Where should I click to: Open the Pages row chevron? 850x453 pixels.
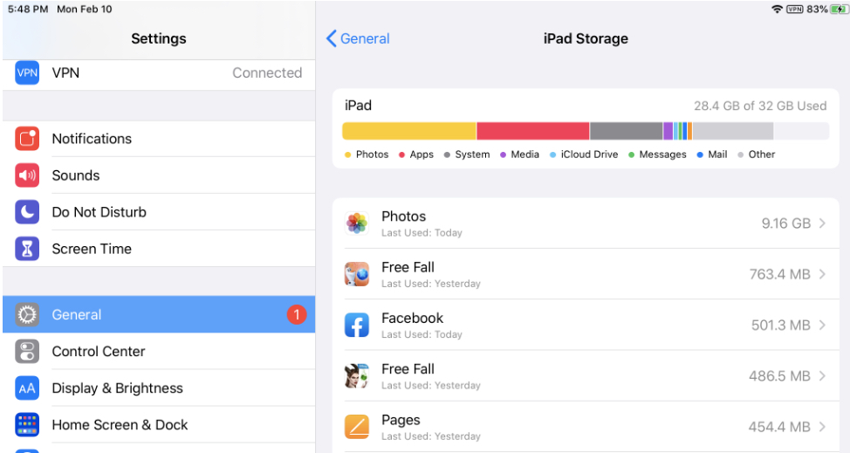pyautogui.click(x=822, y=427)
